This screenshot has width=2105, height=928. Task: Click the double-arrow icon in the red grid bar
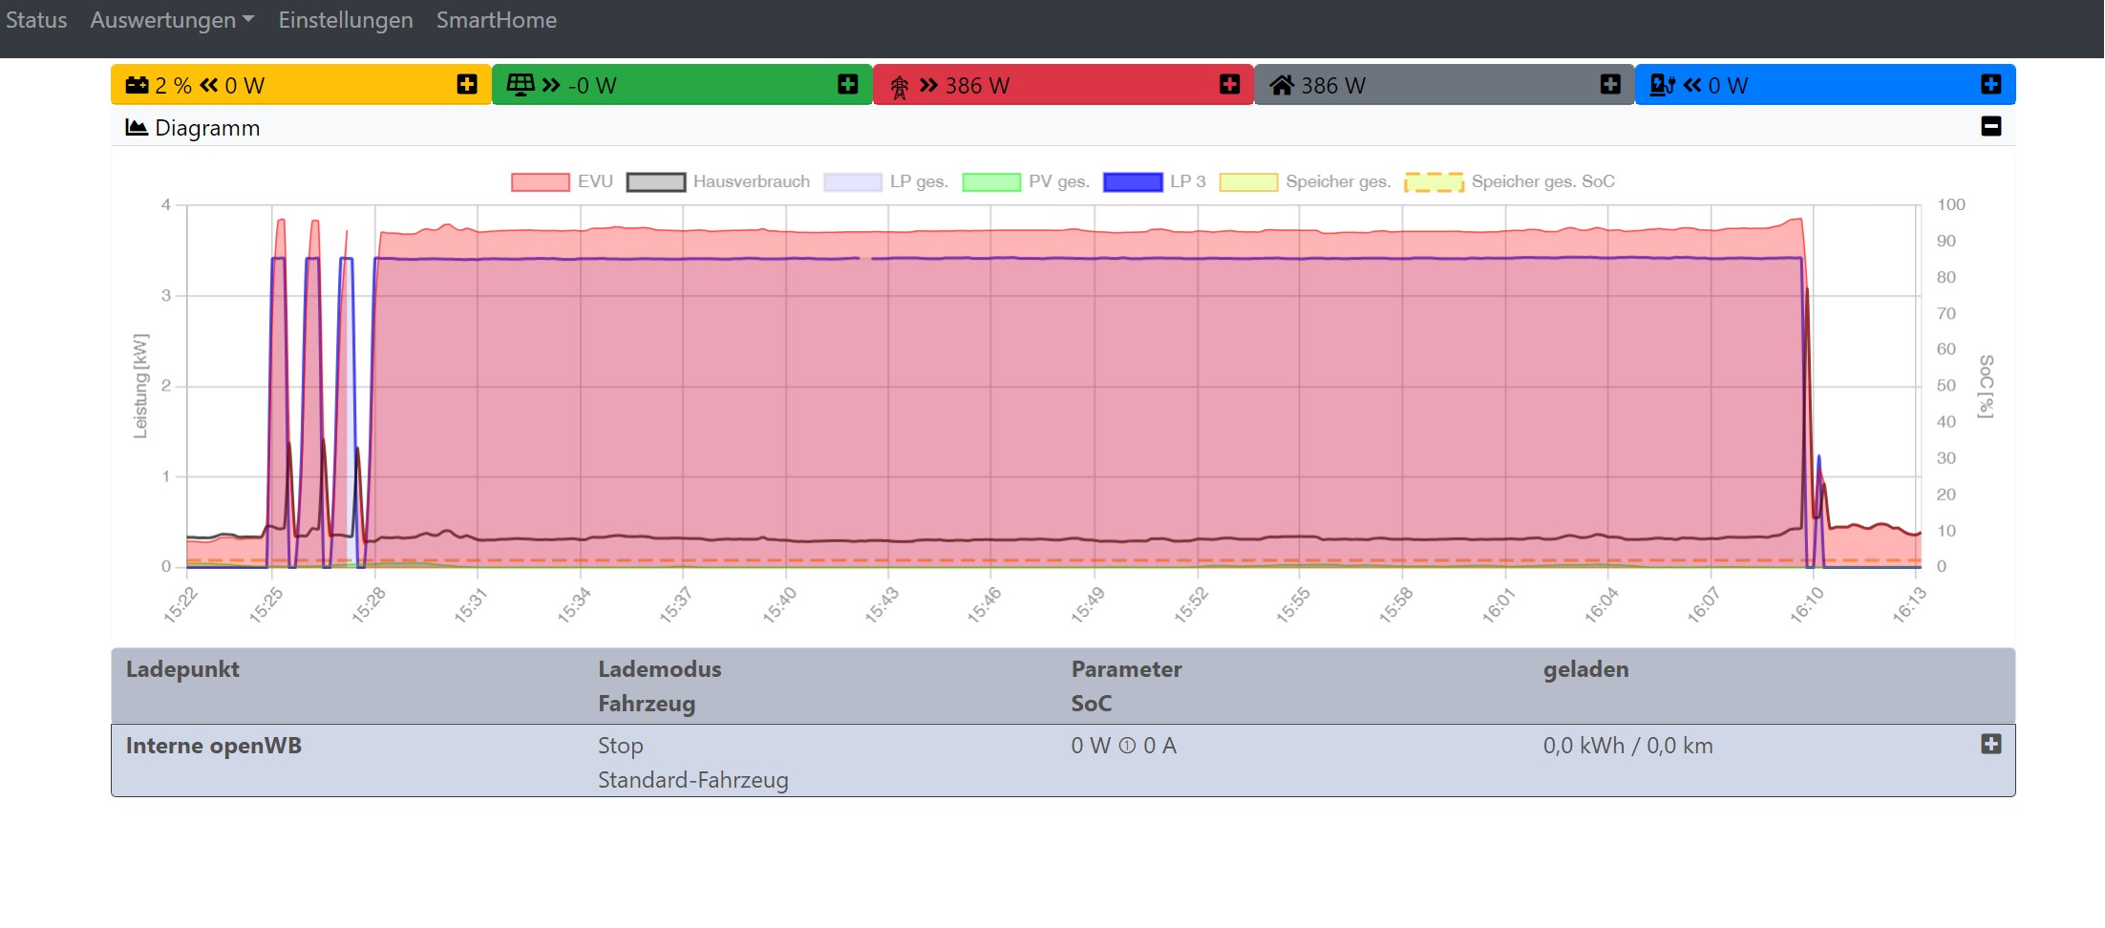[x=928, y=85]
